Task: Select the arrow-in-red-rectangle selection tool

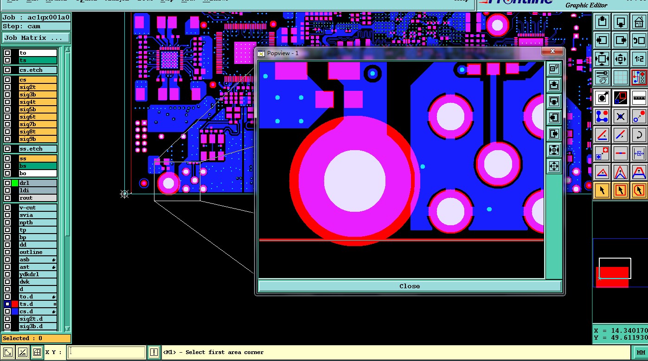Action: coord(621,190)
